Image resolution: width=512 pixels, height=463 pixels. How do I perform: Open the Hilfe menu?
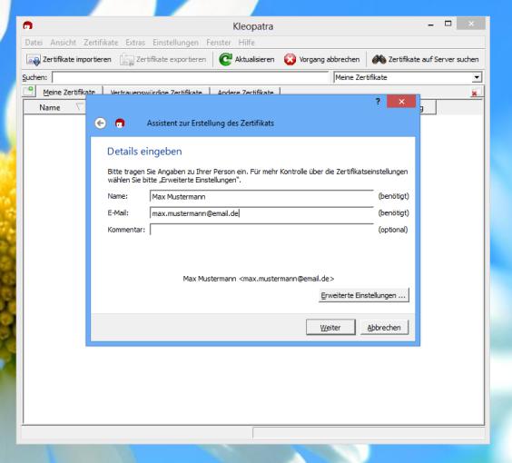(x=246, y=43)
